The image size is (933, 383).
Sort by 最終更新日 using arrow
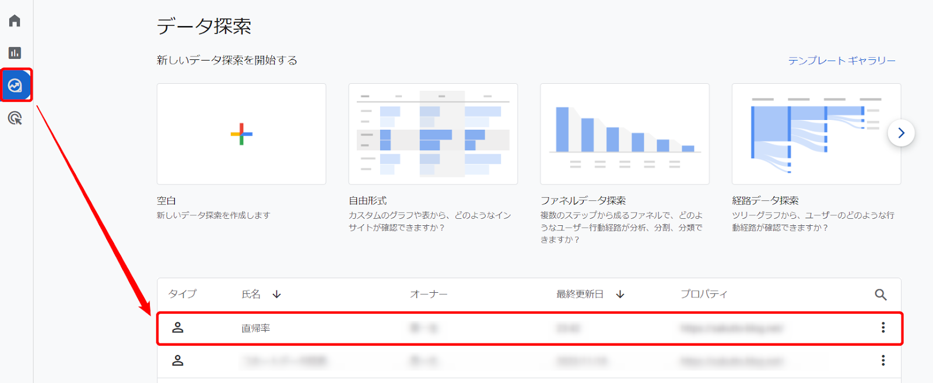(620, 295)
